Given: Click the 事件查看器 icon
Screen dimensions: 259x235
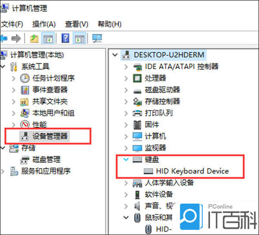Looking at the screenshot, I should (25, 90).
